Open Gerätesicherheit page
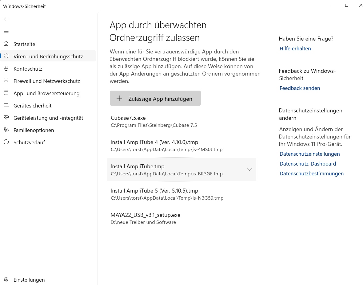The height and width of the screenshot is (285, 363). pyautogui.click(x=48, y=105)
